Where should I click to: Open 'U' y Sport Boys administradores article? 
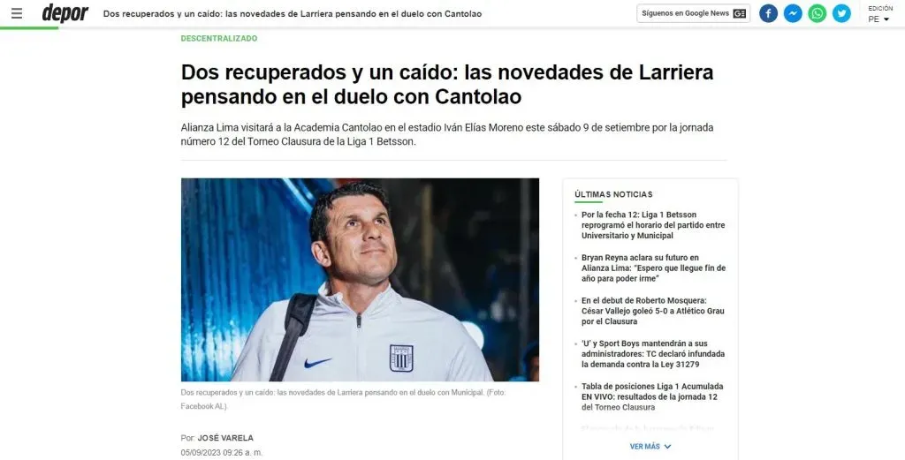(x=653, y=354)
